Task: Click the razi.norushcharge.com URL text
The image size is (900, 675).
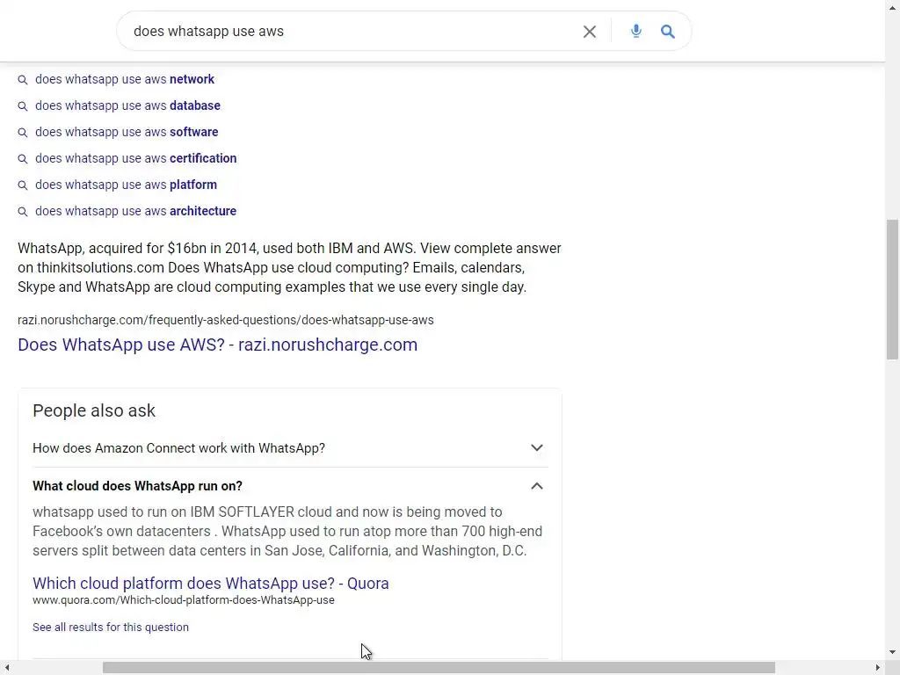Action: [x=226, y=320]
